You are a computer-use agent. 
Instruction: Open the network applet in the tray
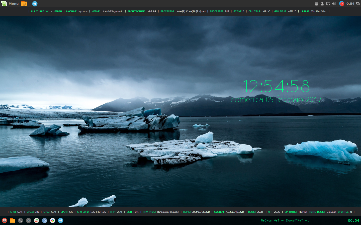tap(328, 3)
